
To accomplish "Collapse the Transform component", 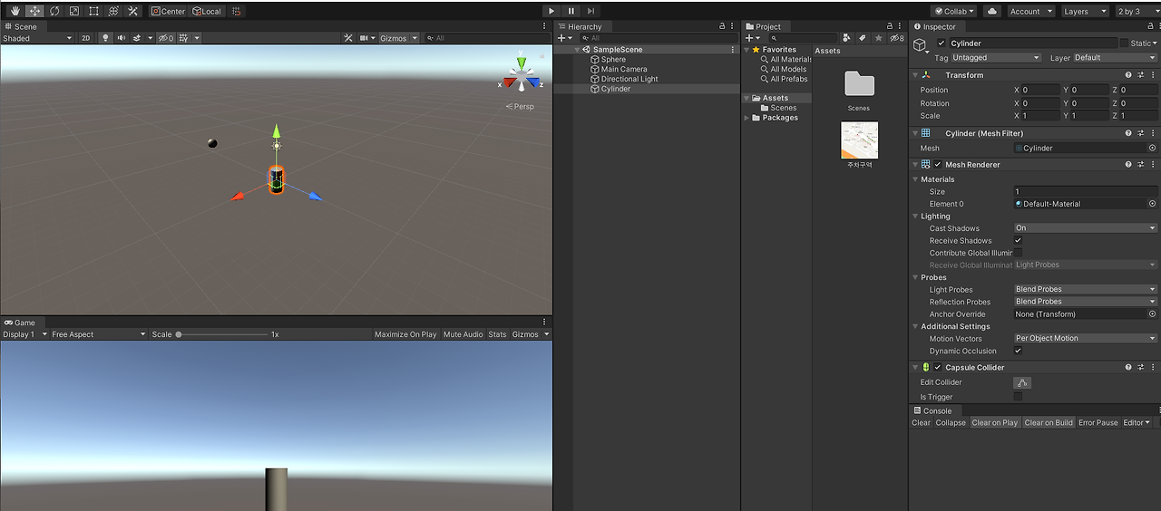I will point(915,75).
